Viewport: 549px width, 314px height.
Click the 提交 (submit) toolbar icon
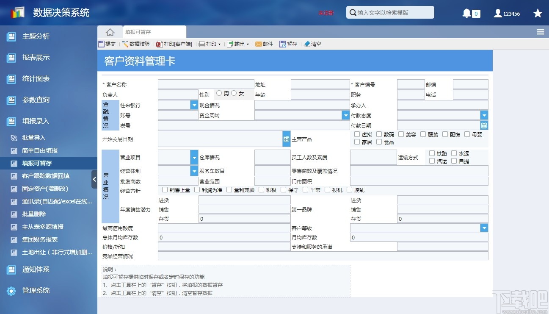107,44
